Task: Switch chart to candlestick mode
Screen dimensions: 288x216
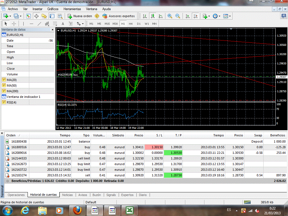Action: (153, 16)
